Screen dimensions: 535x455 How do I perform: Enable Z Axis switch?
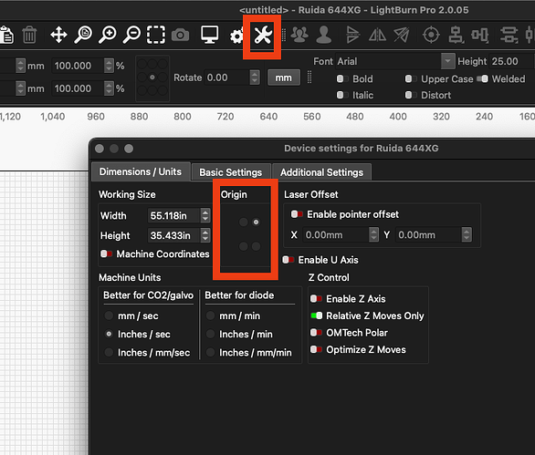tap(316, 299)
